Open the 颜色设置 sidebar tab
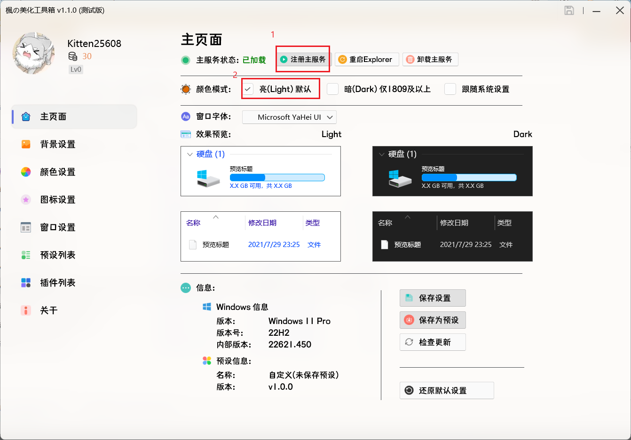 coord(74,172)
